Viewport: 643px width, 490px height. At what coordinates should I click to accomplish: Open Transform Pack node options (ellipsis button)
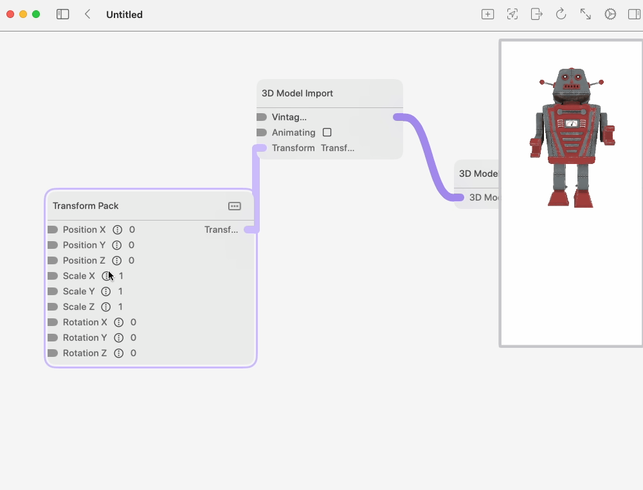click(x=235, y=206)
